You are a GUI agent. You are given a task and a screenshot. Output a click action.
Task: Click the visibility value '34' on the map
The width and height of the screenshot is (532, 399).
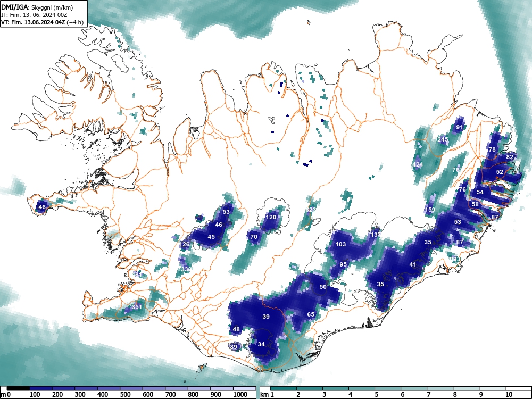[261, 344]
